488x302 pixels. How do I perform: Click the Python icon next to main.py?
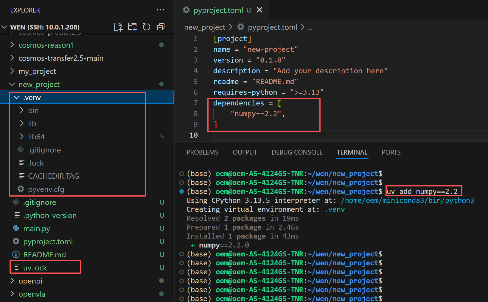16,228
